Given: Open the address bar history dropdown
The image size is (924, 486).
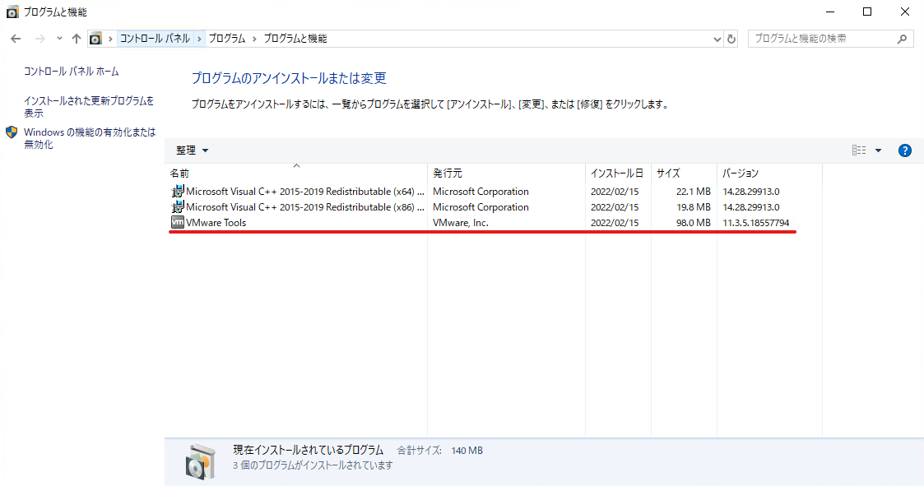Looking at the screenshot, I should (x=717, y=39).
